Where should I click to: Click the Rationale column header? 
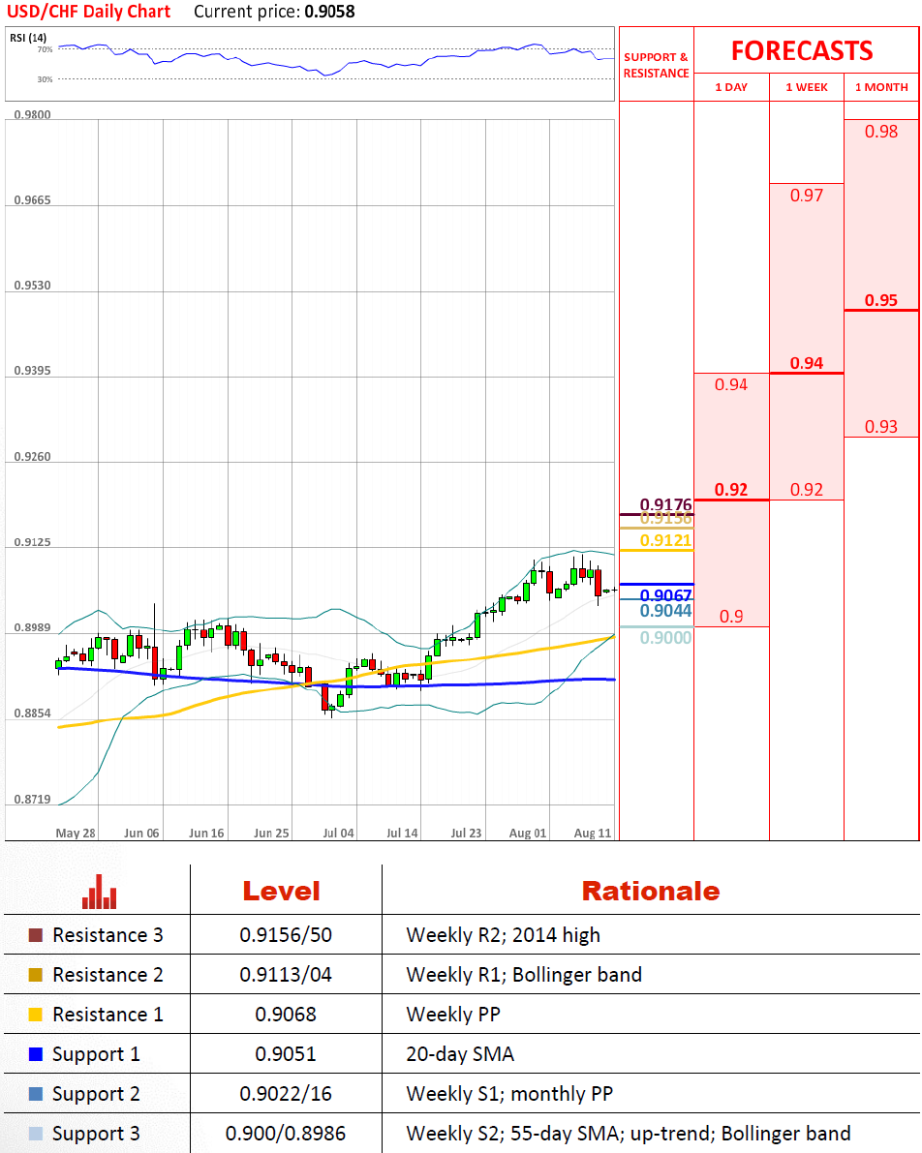pyautogui.click(x=651, y=892)
